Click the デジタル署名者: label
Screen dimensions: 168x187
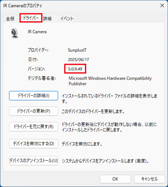tap(42, 78)
